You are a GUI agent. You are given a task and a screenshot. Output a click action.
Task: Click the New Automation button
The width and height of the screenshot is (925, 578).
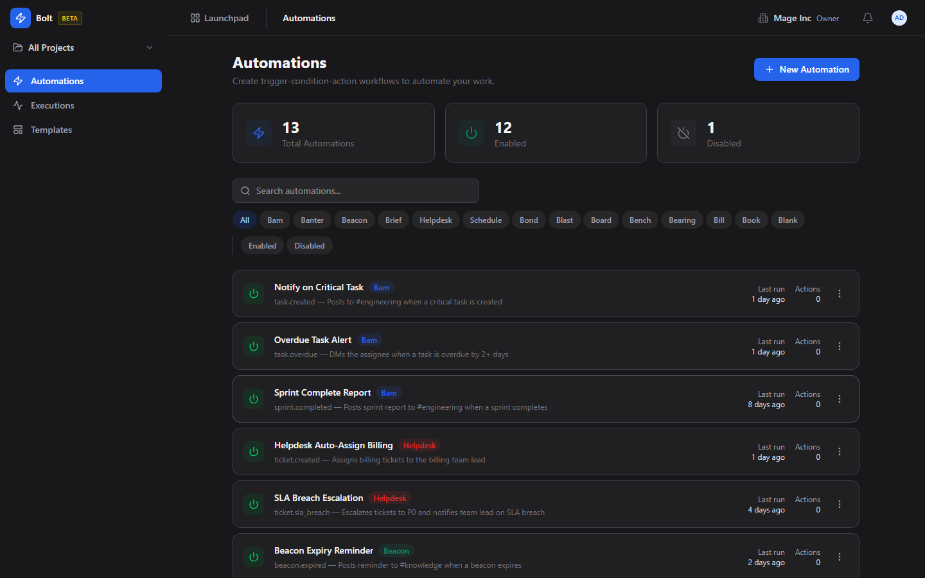pos(806,69)
